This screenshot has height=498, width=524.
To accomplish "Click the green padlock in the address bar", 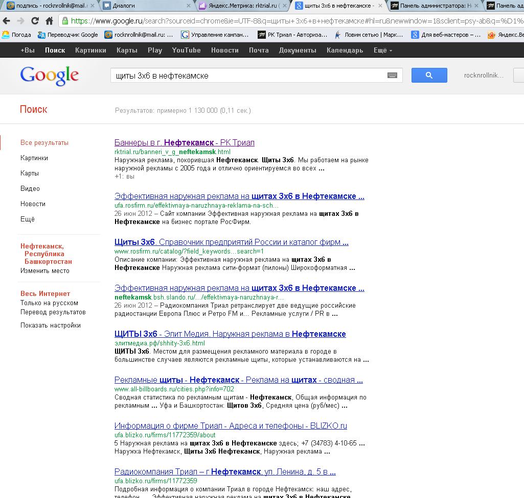I will point(65,21).
